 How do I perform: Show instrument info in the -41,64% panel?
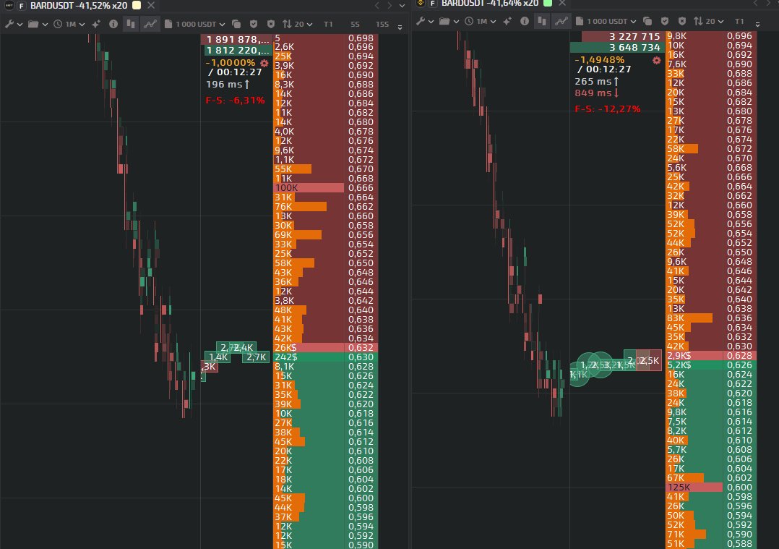coord(525,22)
